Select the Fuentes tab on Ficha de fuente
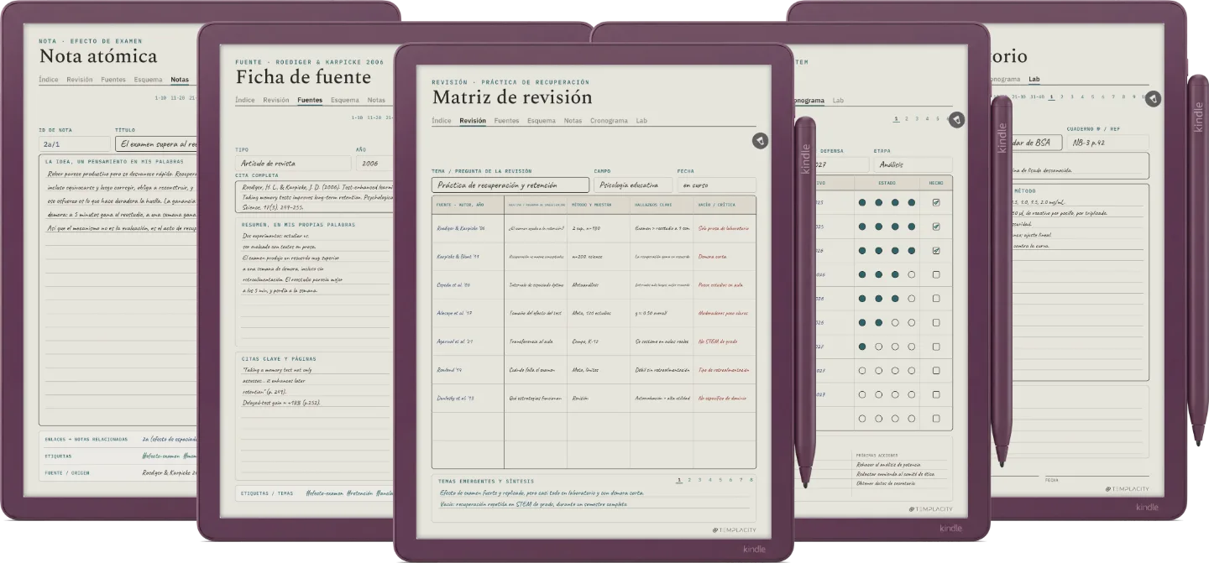 click(x=310, y=100)
